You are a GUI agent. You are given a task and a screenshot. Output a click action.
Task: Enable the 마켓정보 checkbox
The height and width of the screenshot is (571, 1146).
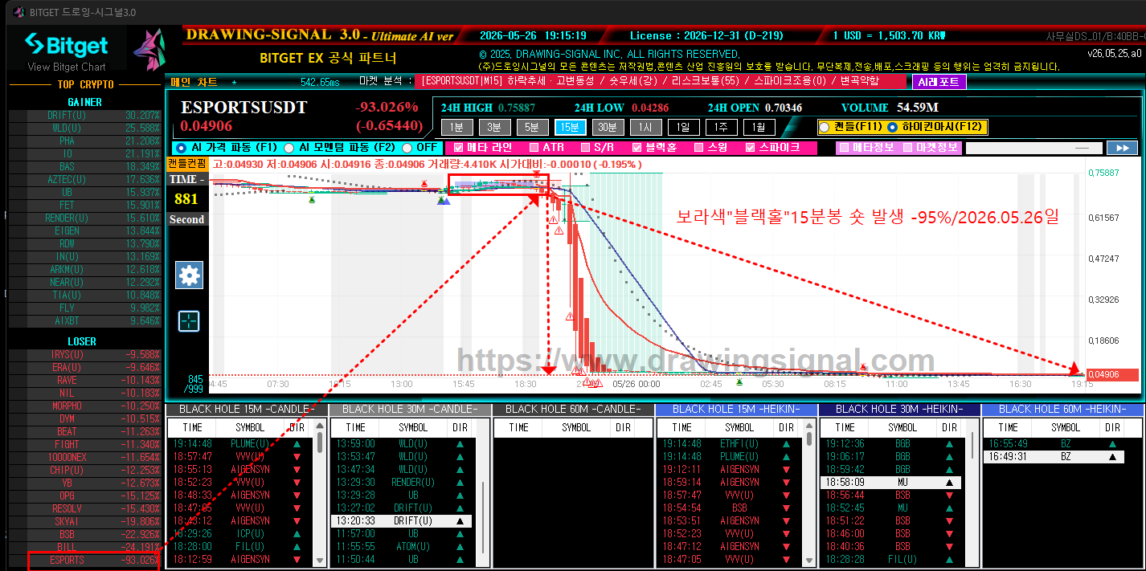[x=907, y=148]
